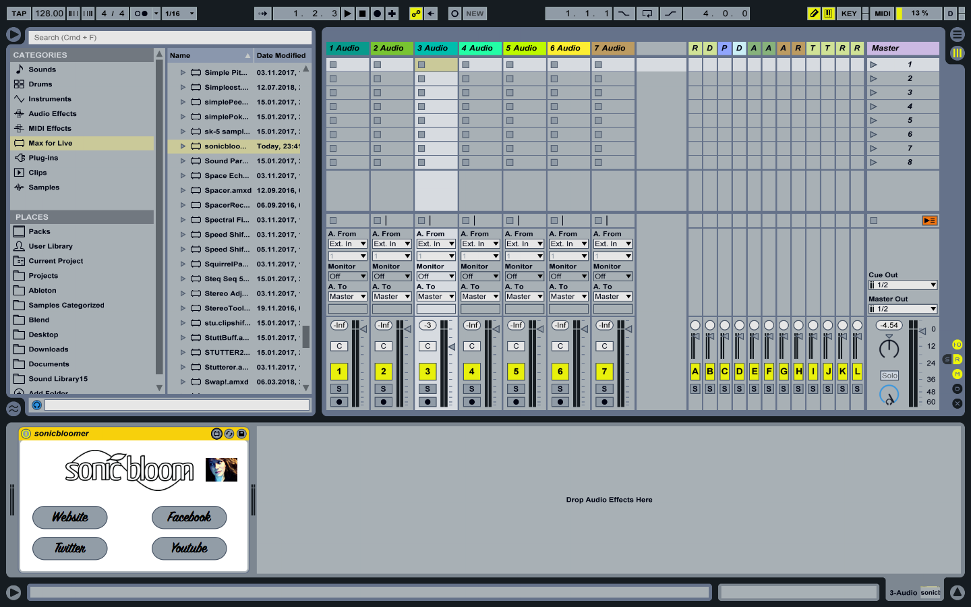The height and width of the screenshot is (607, 971).
Task: Deactivate track 5 with its activator button
Action: click(516, 372)
